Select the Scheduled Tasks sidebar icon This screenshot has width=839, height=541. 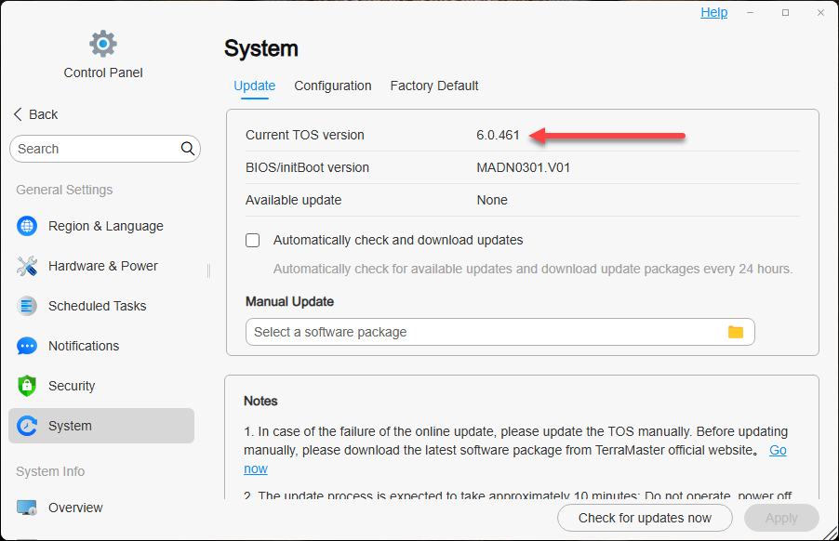[x=27, y=306]
